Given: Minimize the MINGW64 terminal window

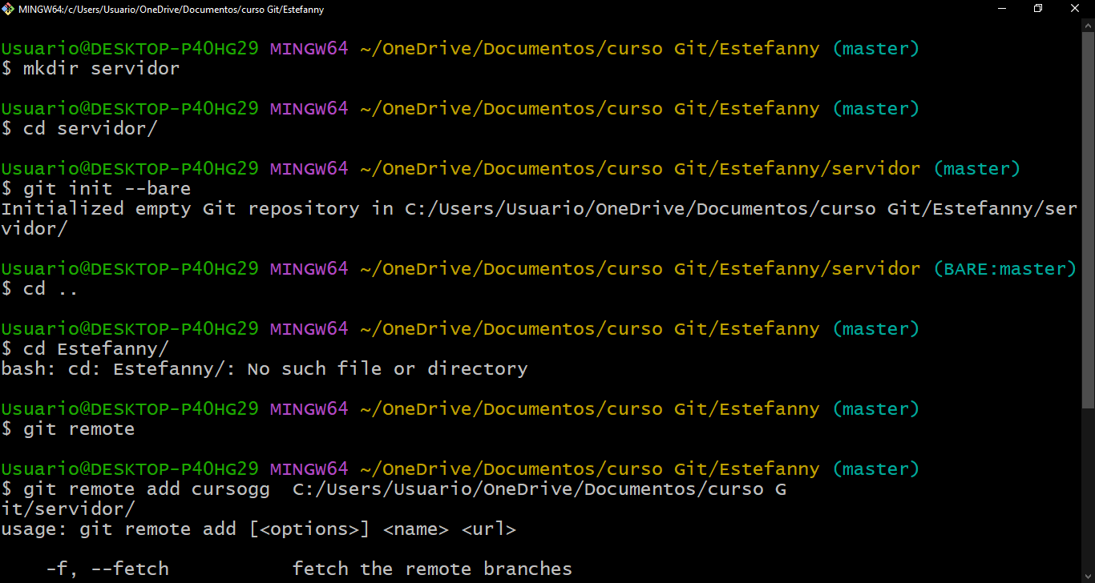Looking at the screenshot, I should pyautogui.click(x=1002, y=9).
